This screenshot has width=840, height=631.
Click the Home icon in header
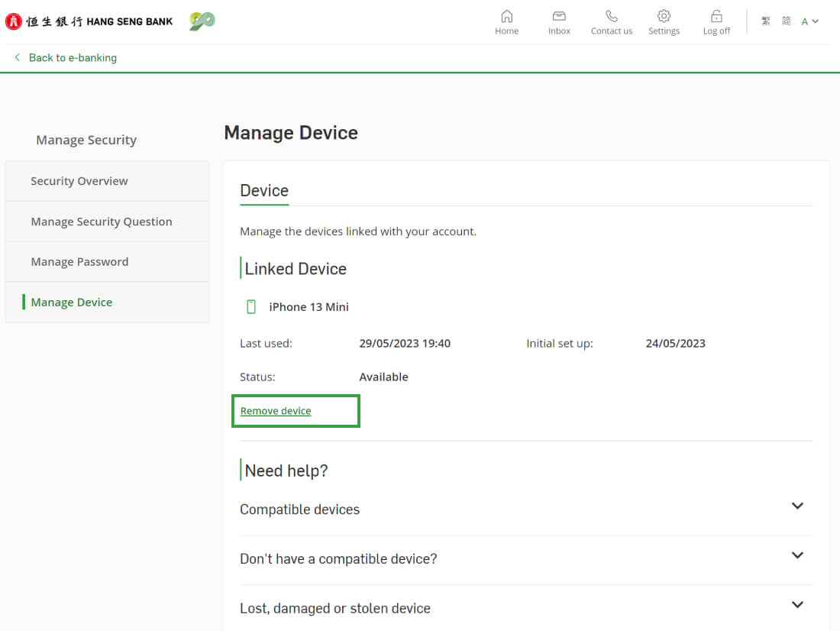506,16
